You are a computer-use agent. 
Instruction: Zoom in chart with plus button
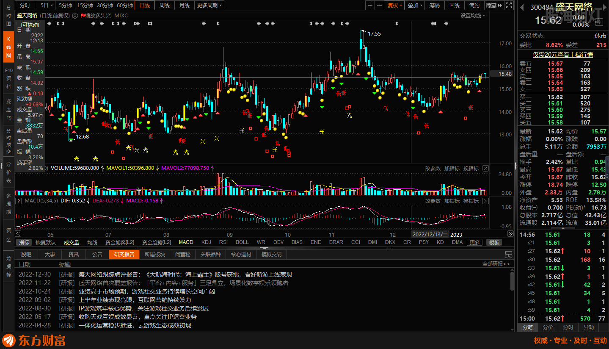pos(370,6)
